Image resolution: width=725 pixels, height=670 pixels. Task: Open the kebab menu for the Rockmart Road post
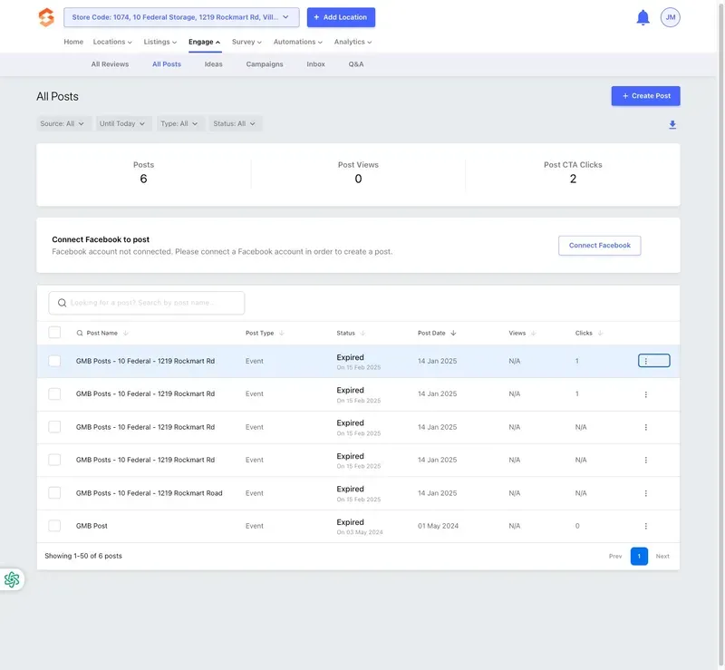pyautogui.click(x=645, y=493)
